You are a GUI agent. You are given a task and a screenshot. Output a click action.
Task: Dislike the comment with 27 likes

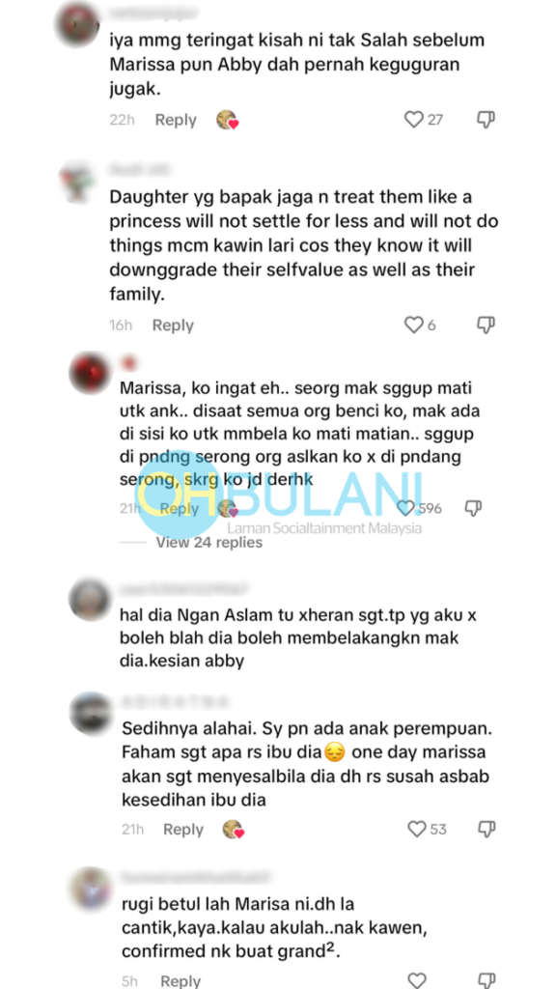coord(486,119)
